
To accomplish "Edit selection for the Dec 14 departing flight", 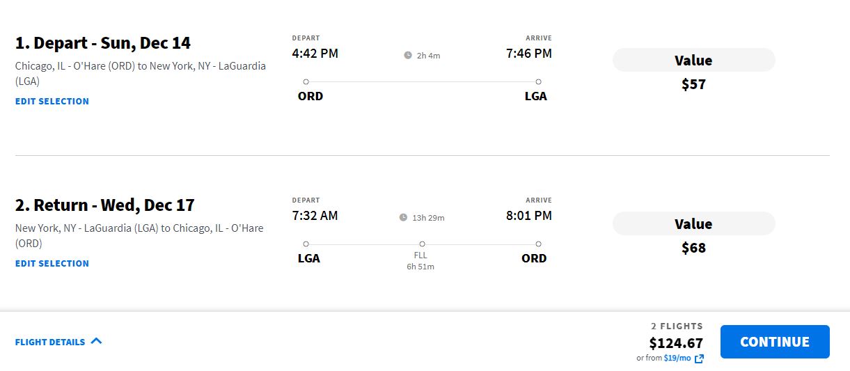I will [52, 101].
